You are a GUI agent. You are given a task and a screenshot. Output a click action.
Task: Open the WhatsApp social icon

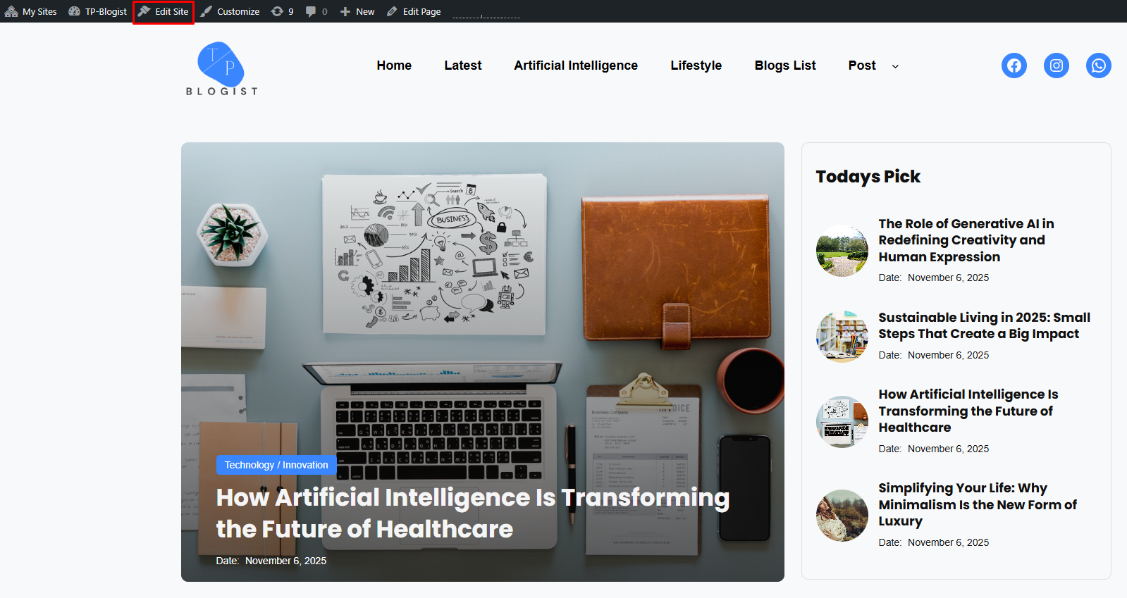click(1098, 66)
